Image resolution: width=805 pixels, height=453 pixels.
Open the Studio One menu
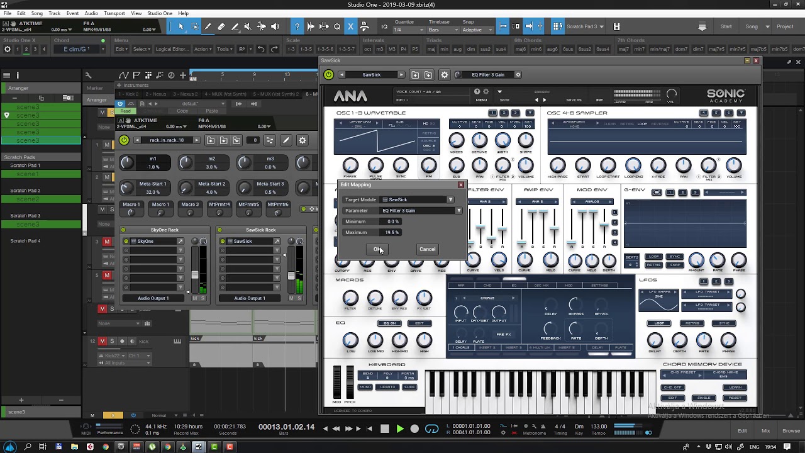tap(160, 13)
